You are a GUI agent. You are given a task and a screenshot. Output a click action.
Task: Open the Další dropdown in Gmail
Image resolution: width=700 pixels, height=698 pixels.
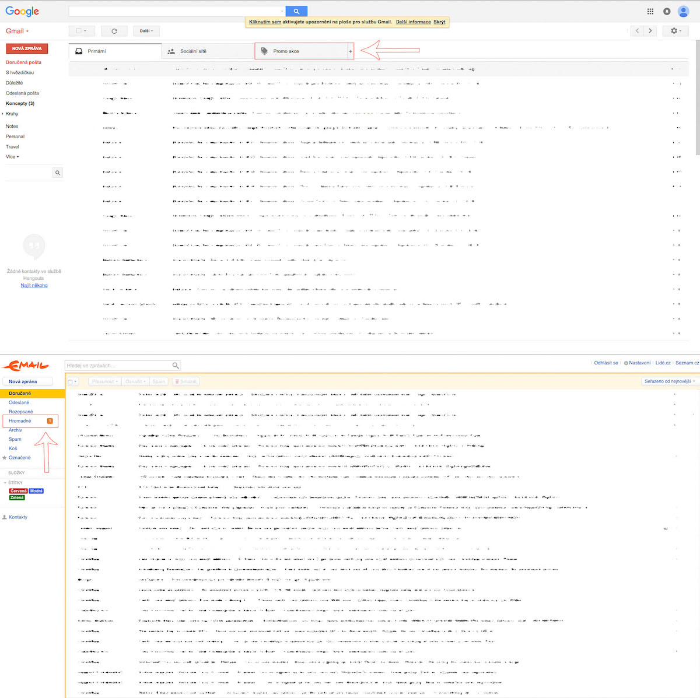[x=146, y=31]
